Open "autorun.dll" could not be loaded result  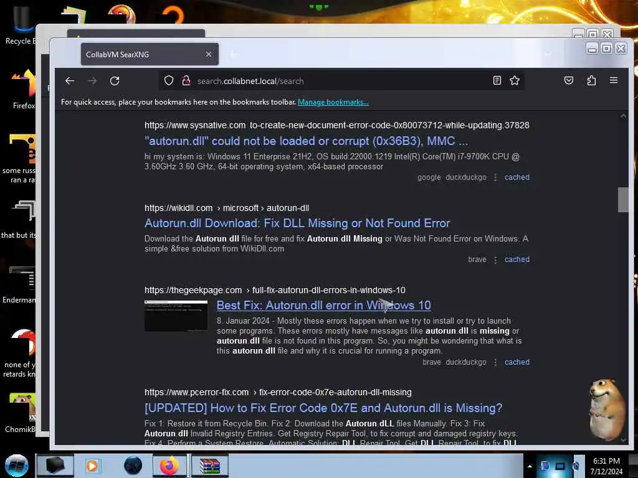pos(307,141)
